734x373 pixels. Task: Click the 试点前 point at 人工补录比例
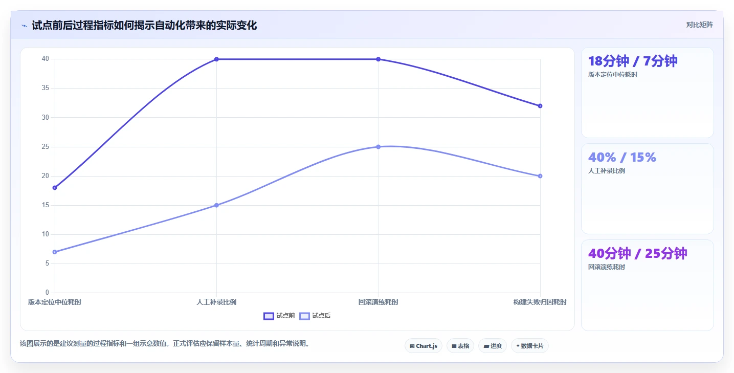(216, 59)
